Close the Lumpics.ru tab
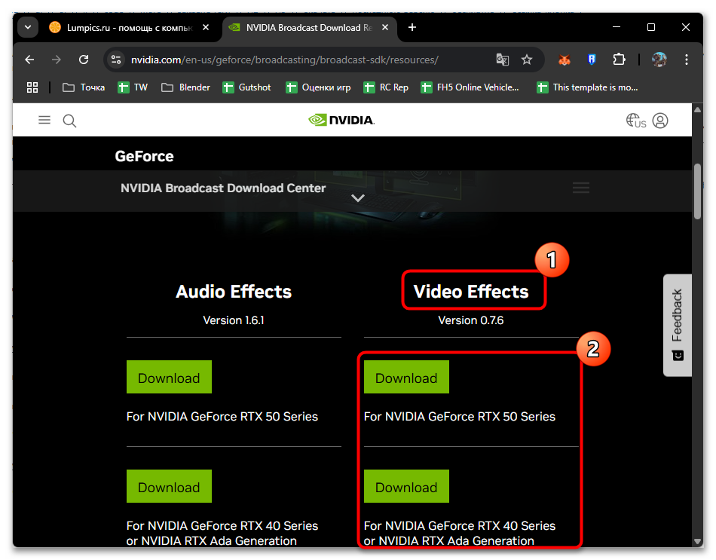The image size is (716, 560). click(206, 27)
